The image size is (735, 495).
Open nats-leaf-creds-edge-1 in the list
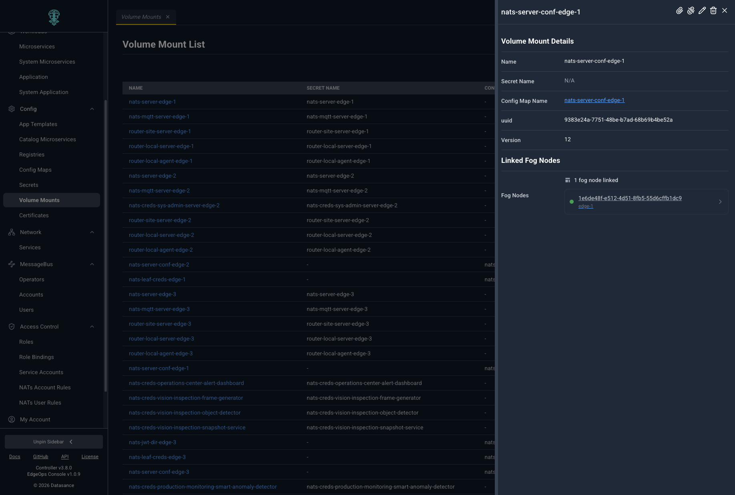157,279
